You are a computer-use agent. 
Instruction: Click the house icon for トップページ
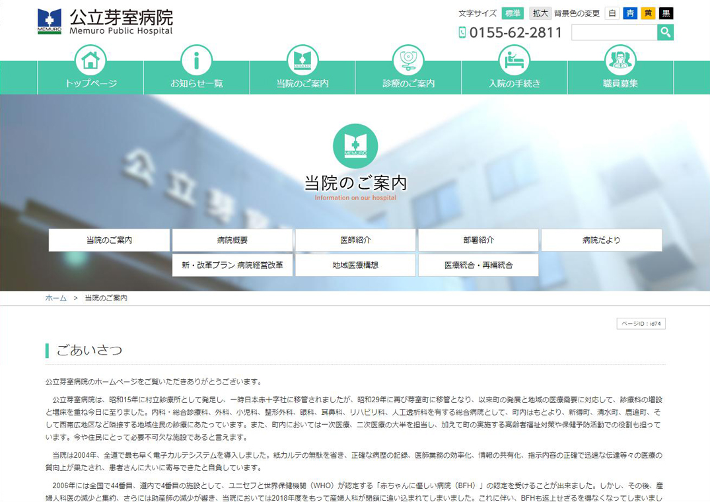point(90,61)
